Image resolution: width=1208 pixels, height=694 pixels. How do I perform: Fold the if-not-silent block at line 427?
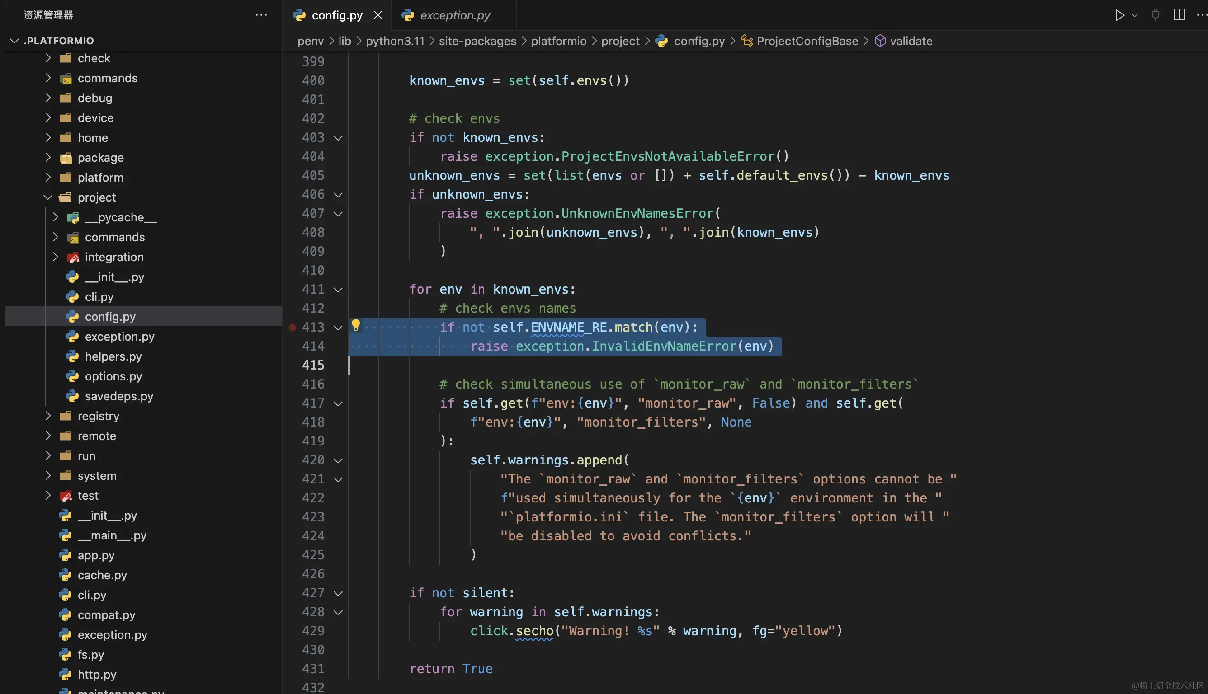(338, 593)
